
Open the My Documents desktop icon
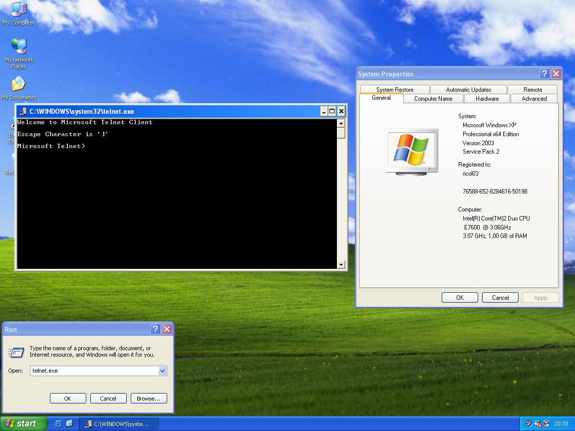click(18, 88)
